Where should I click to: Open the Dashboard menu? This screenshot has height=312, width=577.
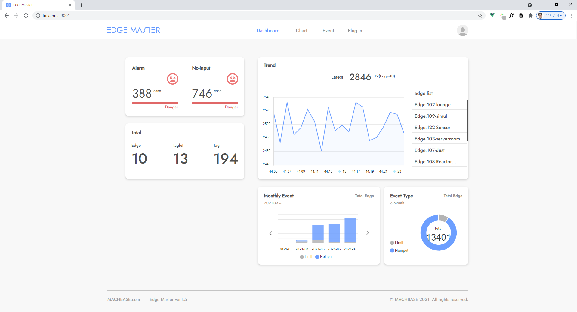coord(268,31)
